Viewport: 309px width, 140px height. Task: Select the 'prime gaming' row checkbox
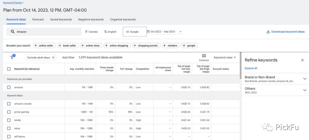9,112
